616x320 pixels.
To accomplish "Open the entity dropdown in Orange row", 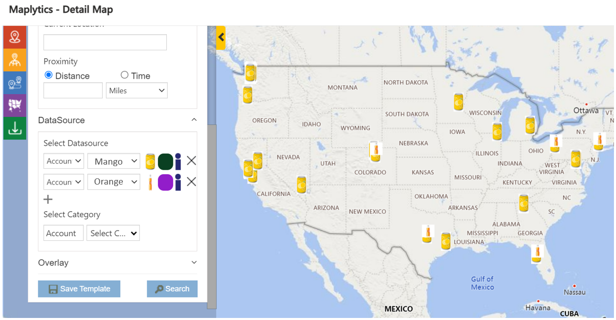I will [x=64, y=181].
